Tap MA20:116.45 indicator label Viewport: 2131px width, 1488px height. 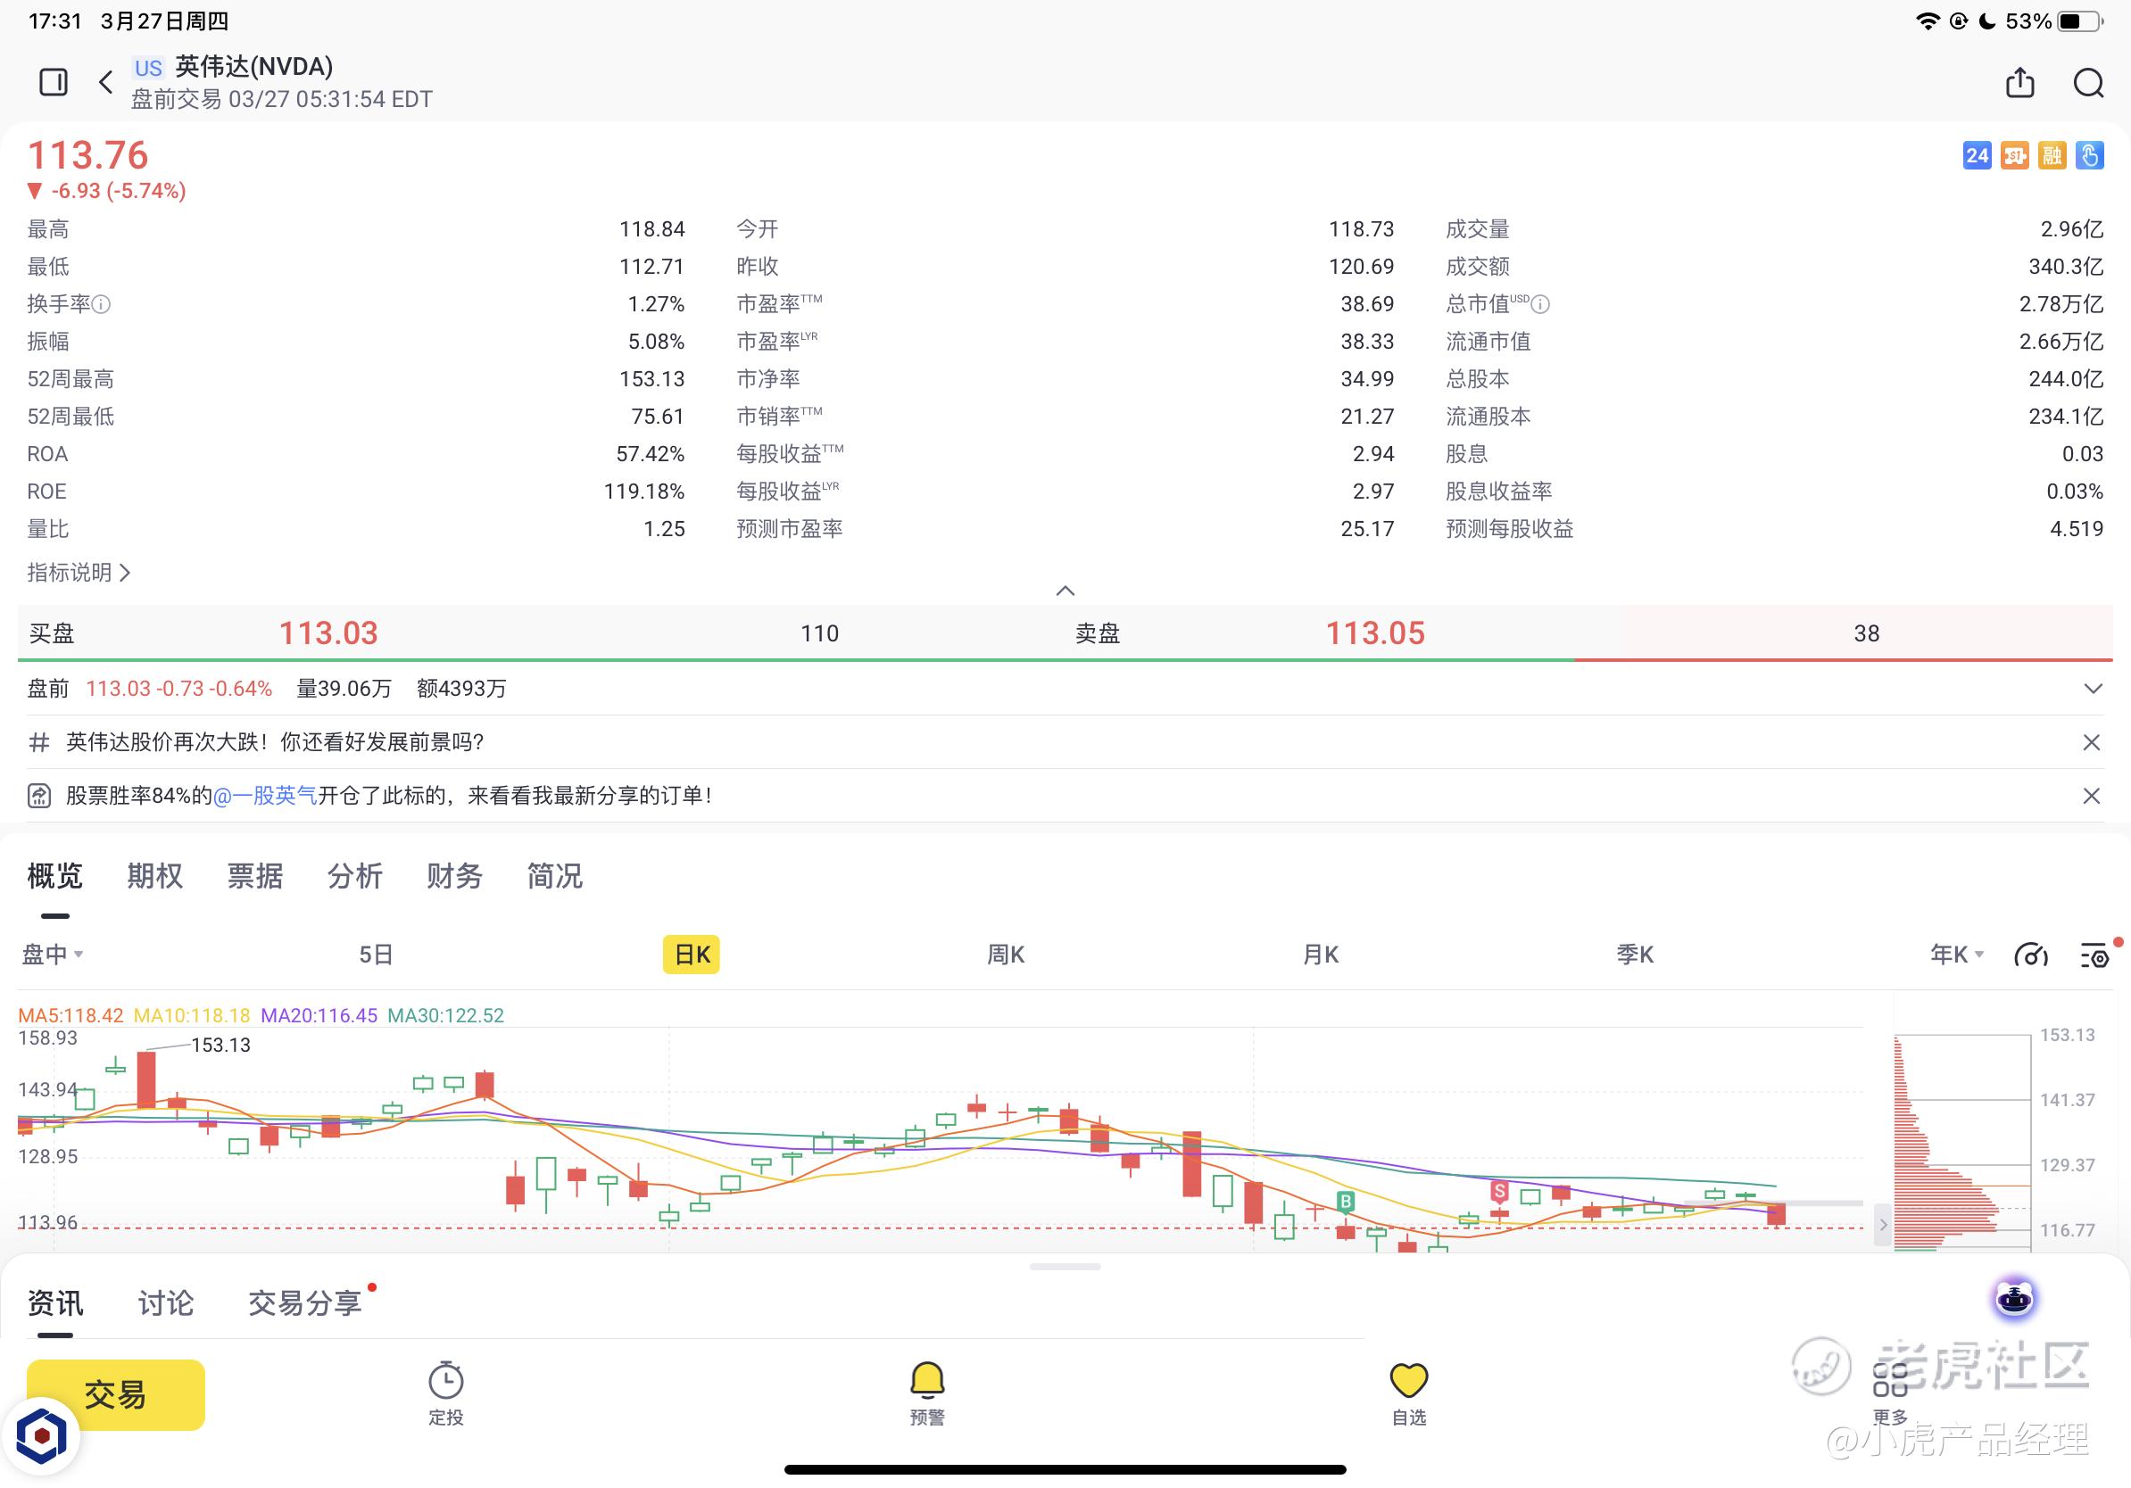319,1016
